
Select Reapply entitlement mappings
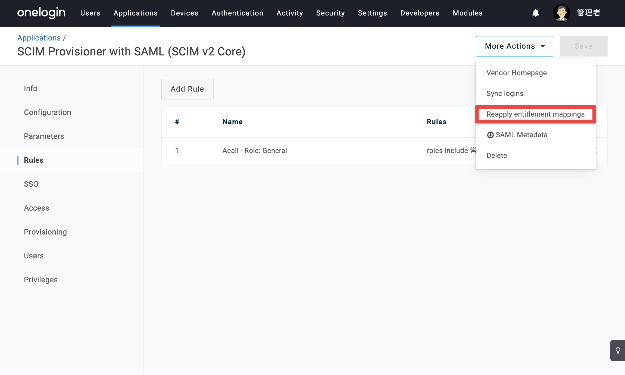click(536, 114)
